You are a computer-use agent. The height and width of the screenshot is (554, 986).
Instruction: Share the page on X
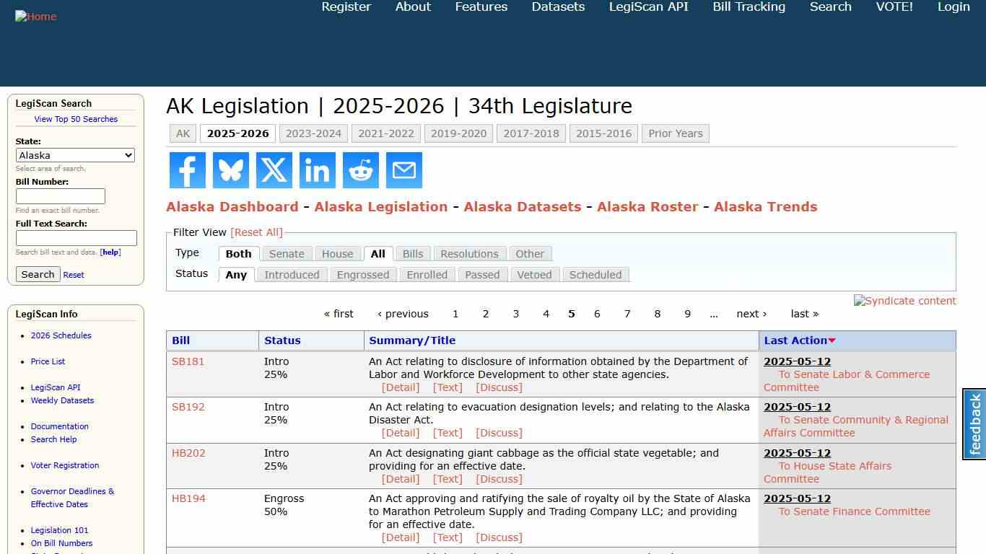pos(274,170)
